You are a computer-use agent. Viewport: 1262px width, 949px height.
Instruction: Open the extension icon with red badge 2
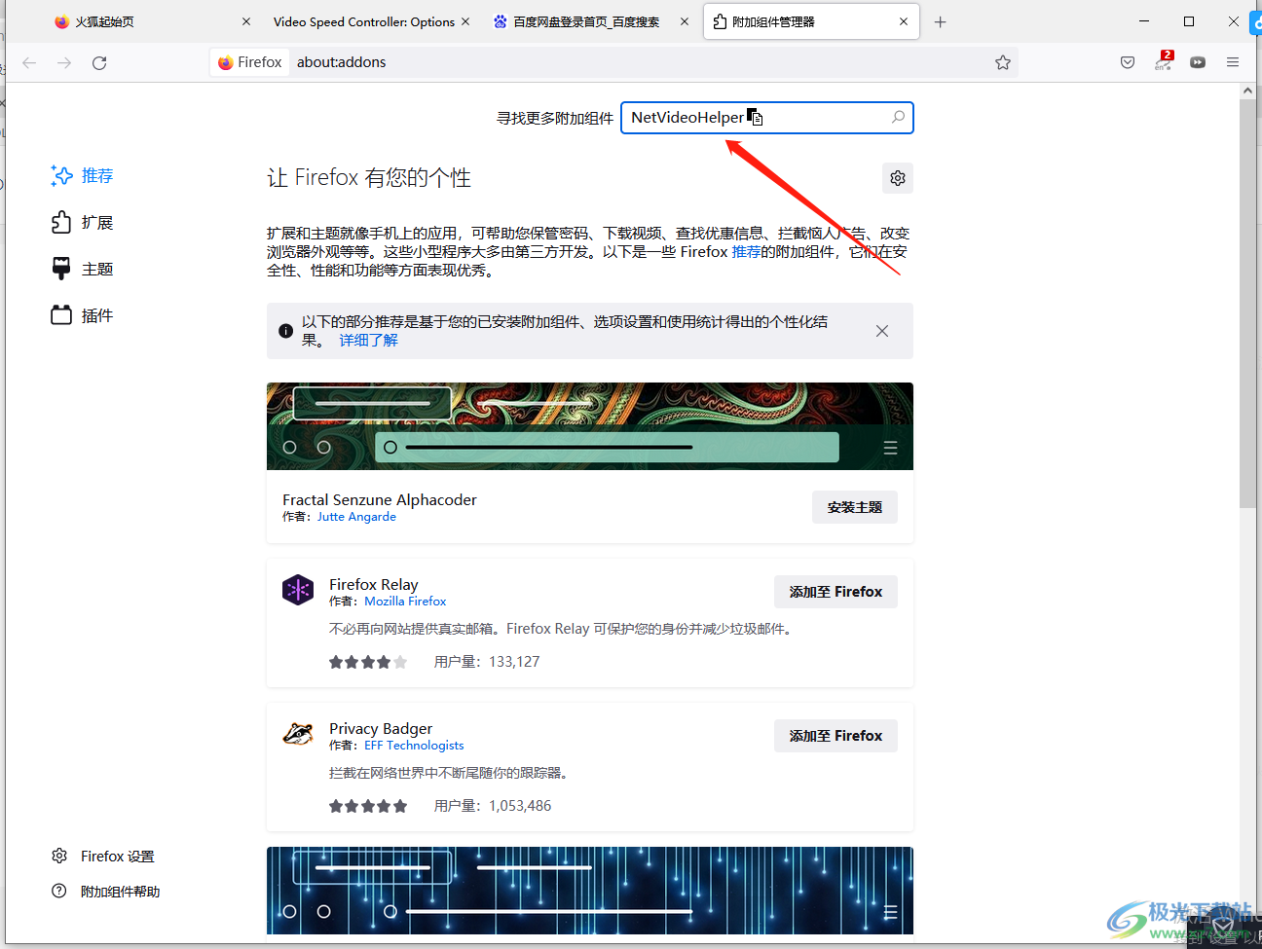coord(1164,61)
